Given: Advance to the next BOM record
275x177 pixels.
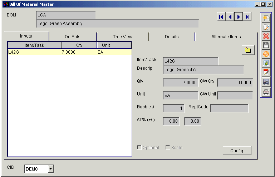Looking at the screenshot, I should click(x=239, y=17).
